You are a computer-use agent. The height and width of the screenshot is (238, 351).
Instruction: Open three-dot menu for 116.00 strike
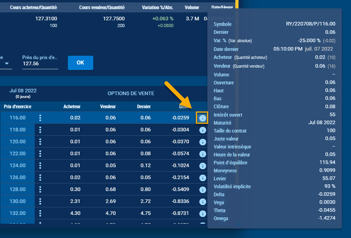(40, 118)
